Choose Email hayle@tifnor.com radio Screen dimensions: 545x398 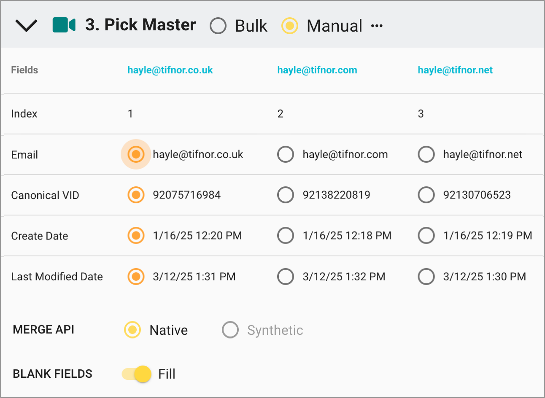point(286,154)
